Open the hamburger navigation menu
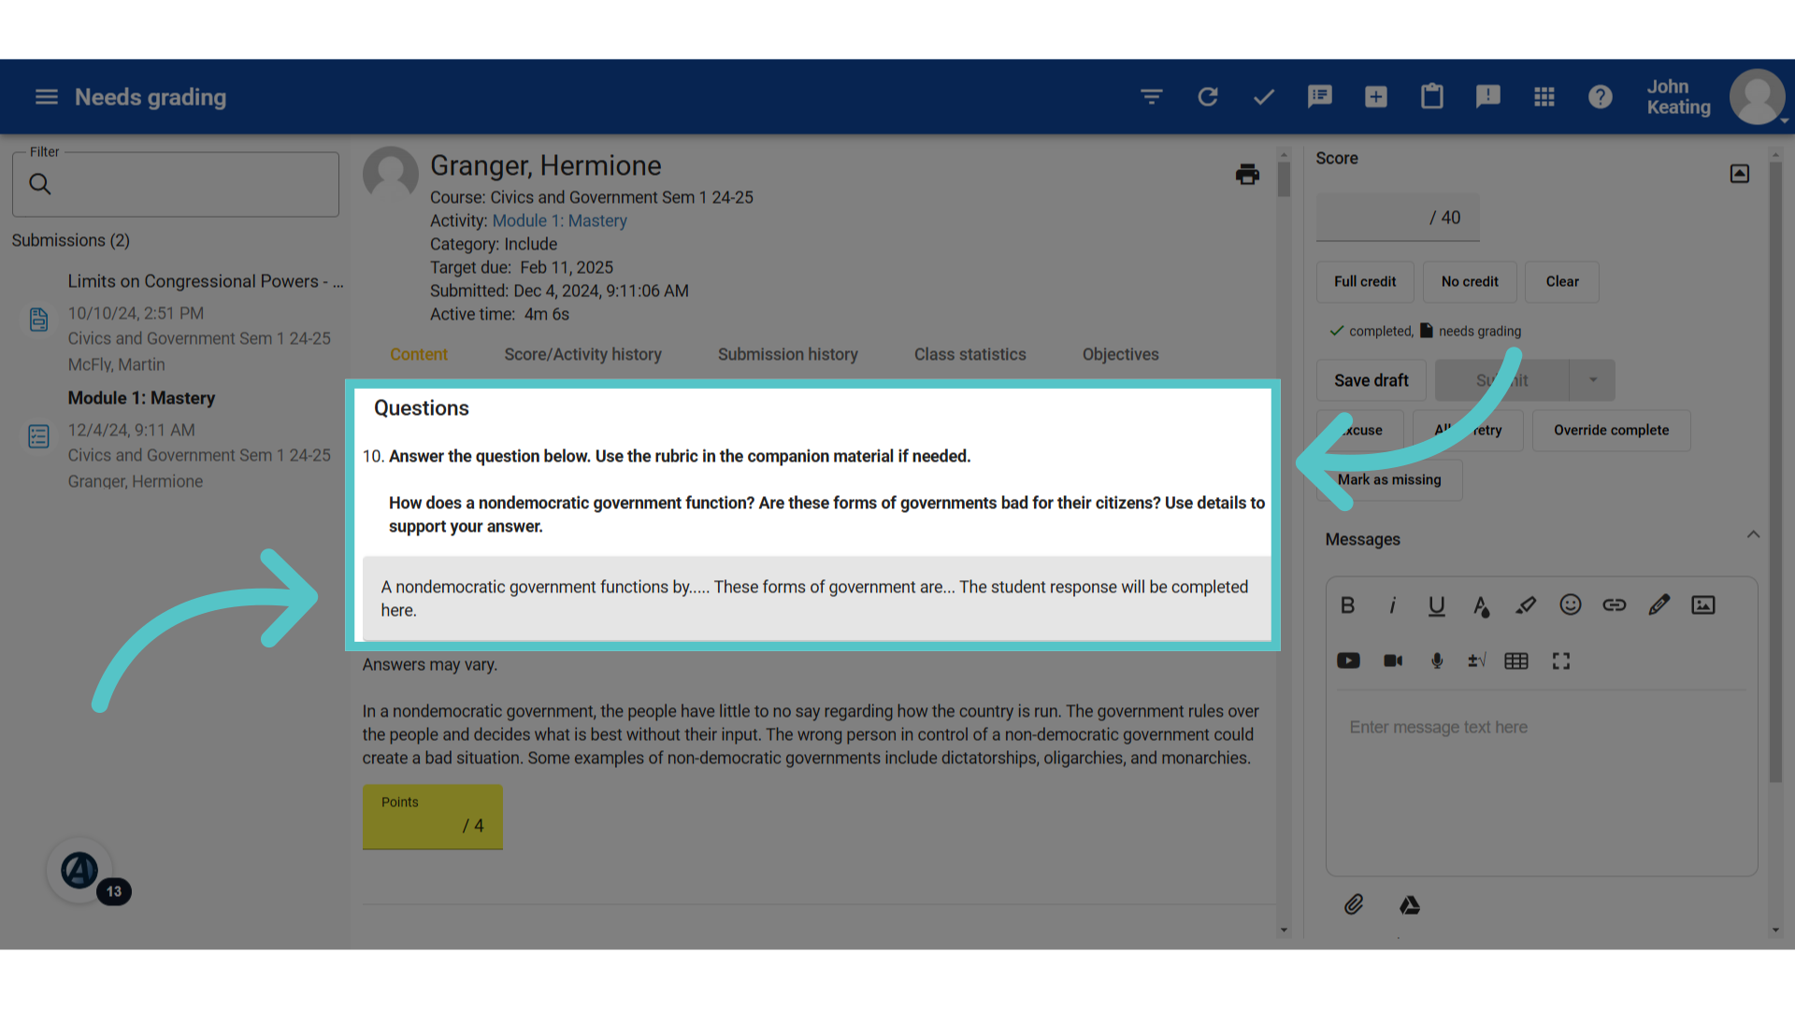This screenshot has width=1795, height=1009. click(x=47, y=97)
